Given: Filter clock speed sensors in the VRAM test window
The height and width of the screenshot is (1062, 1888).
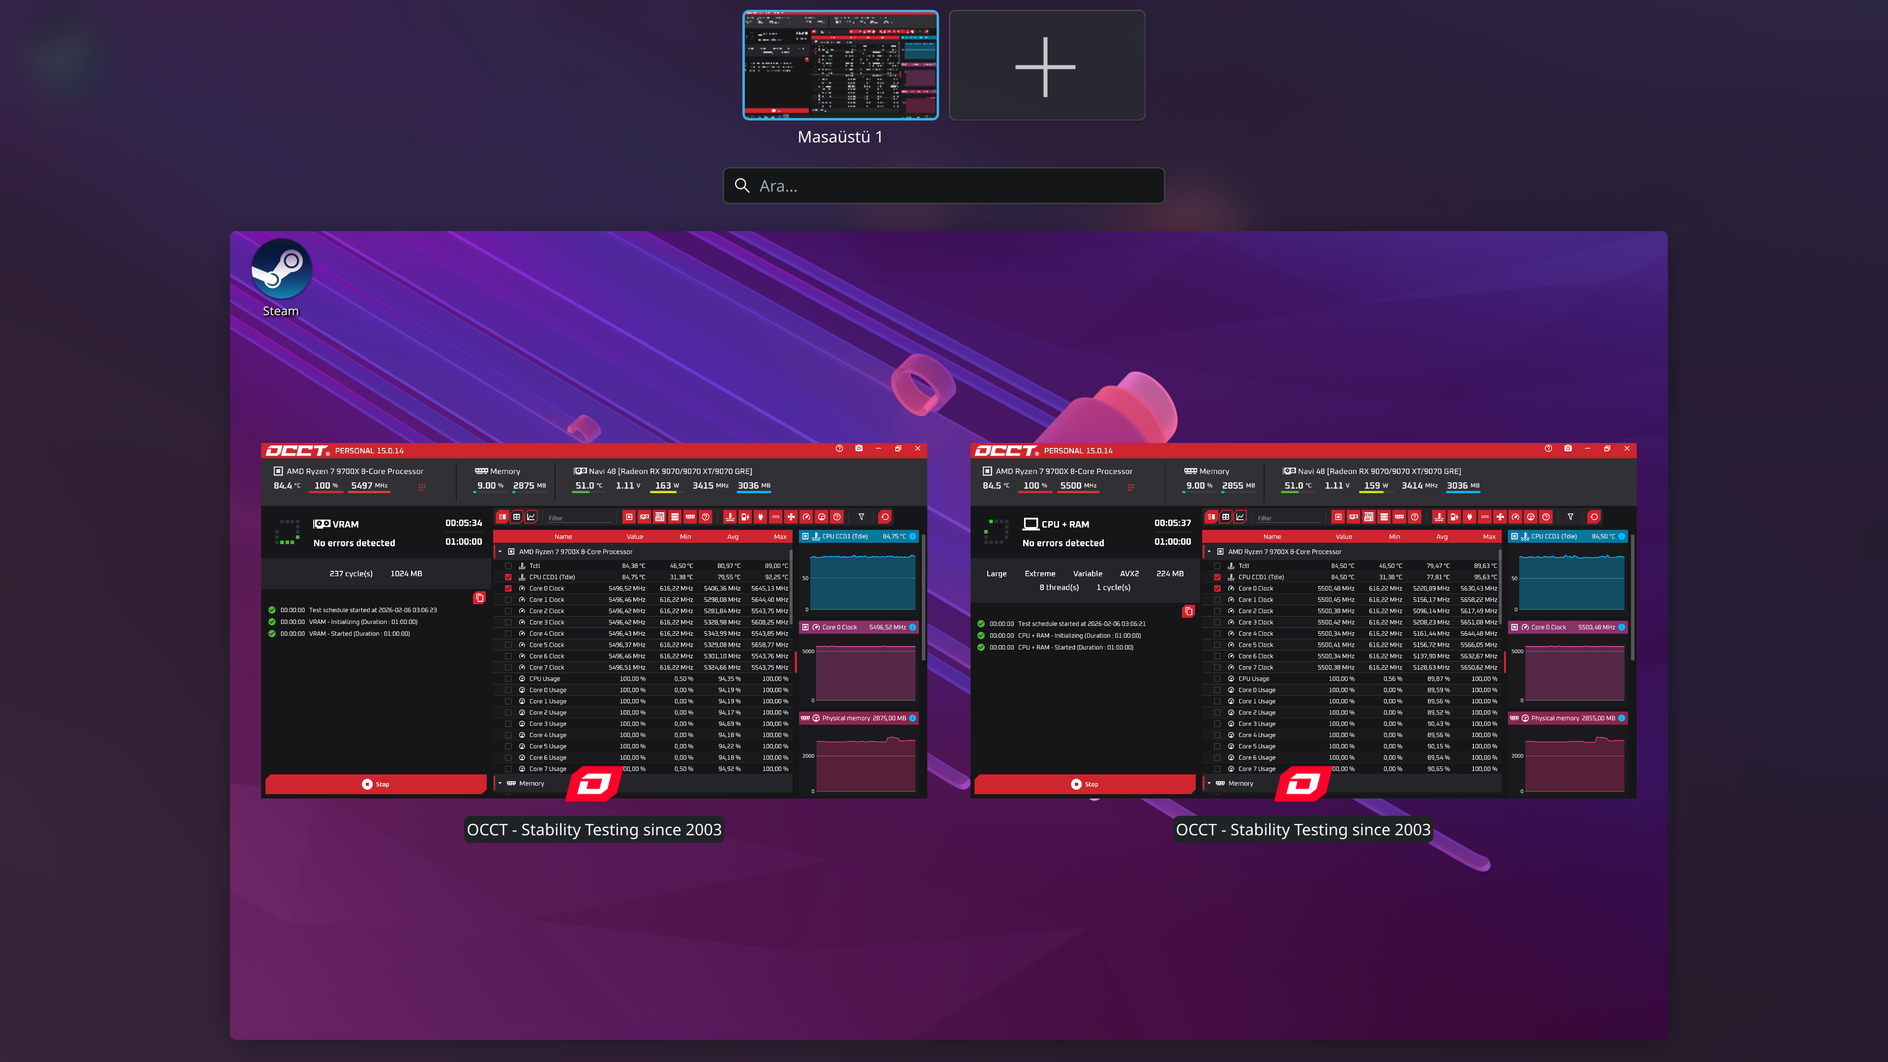Looking at the screenshot, I should tap(806, 517).
